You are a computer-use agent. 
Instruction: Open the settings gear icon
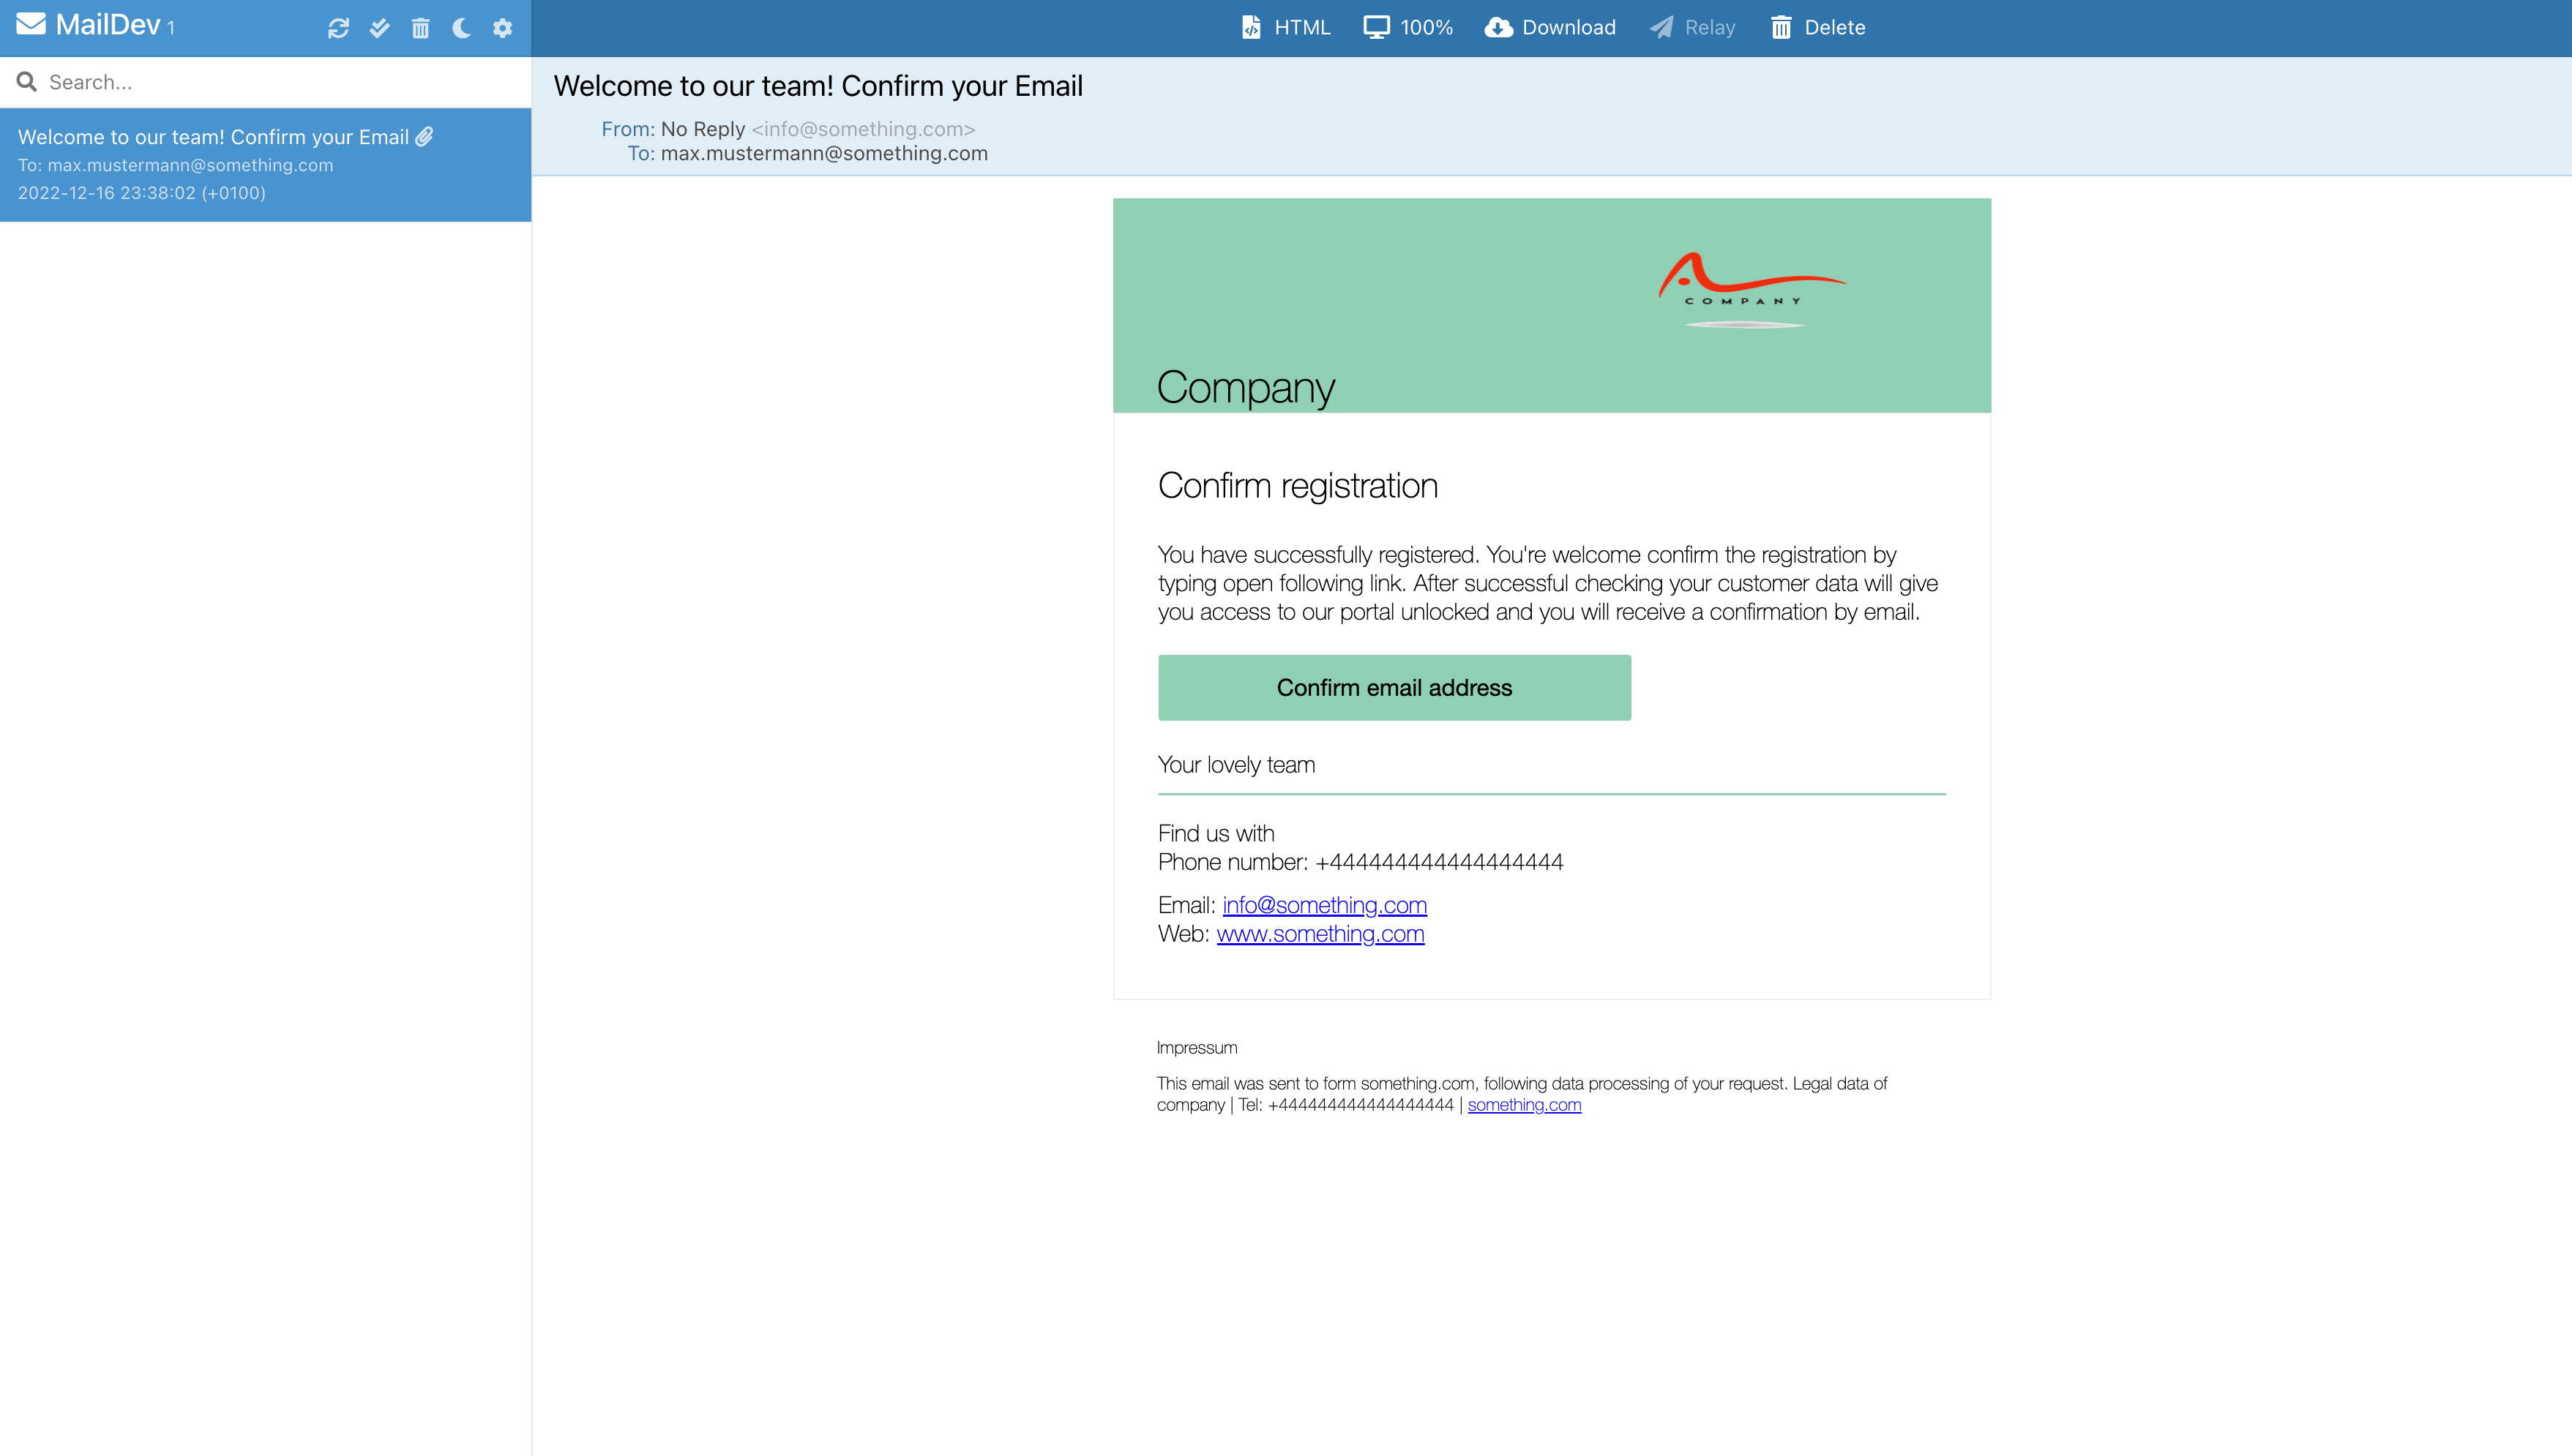502,28
